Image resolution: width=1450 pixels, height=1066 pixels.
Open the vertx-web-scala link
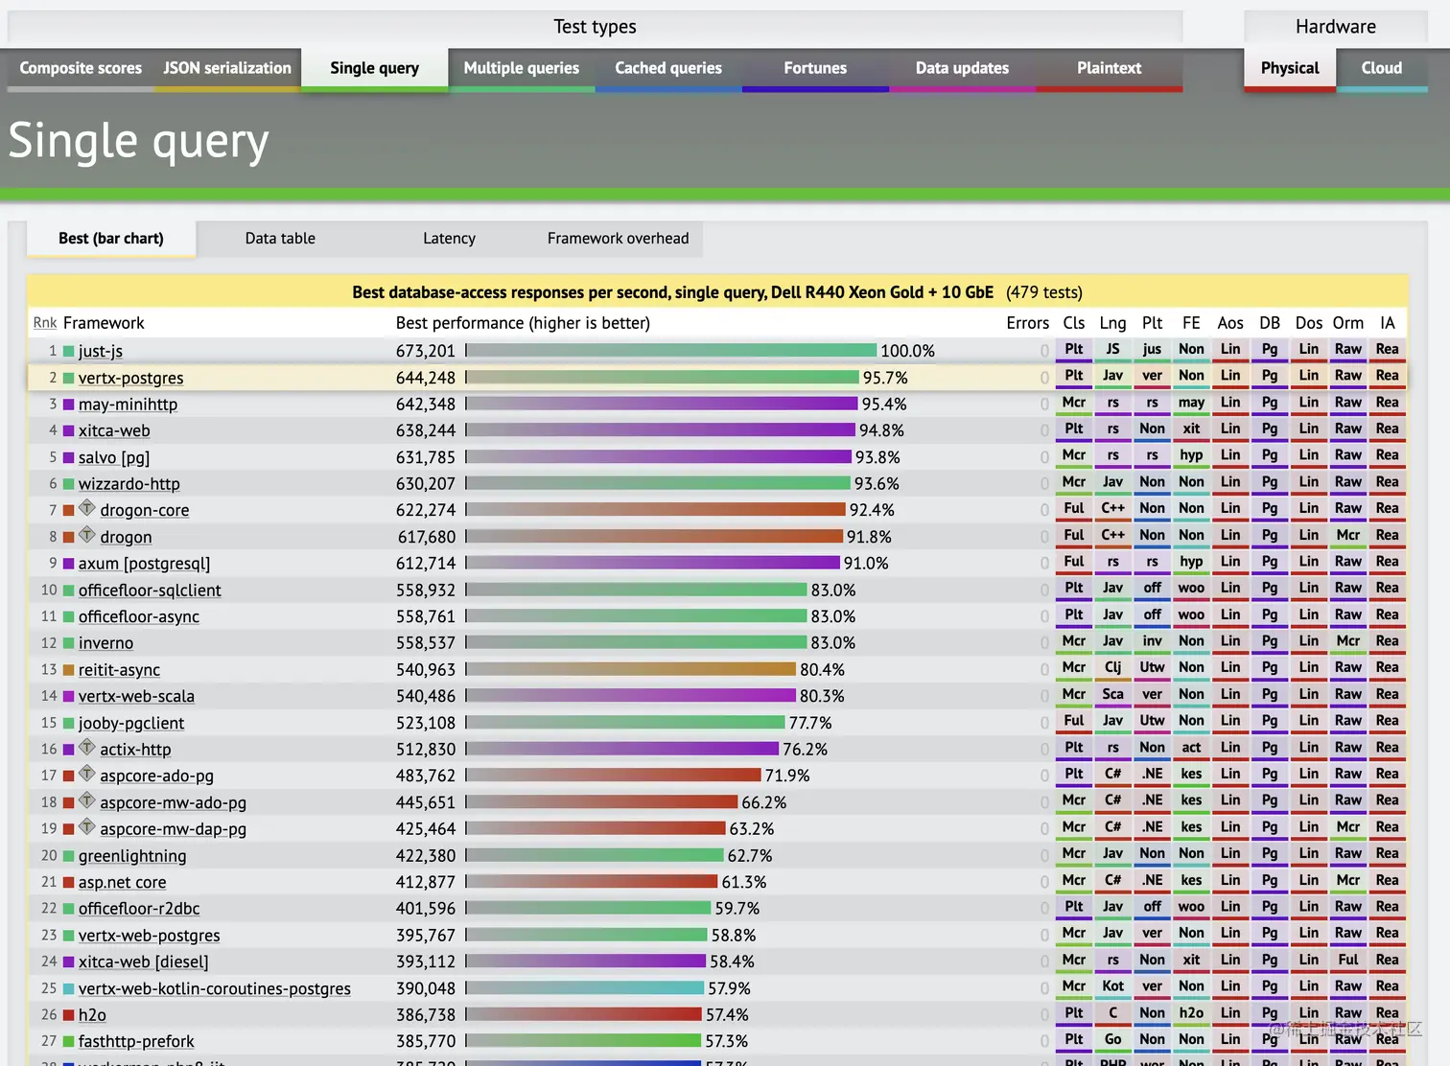click(136, 696)
